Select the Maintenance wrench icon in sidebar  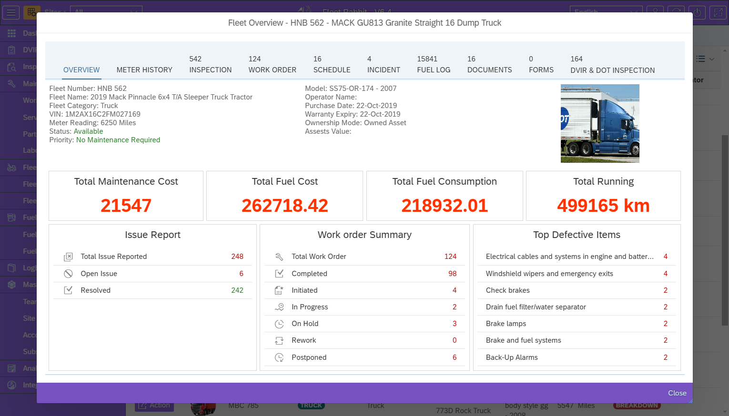click(x=11, y=83)
